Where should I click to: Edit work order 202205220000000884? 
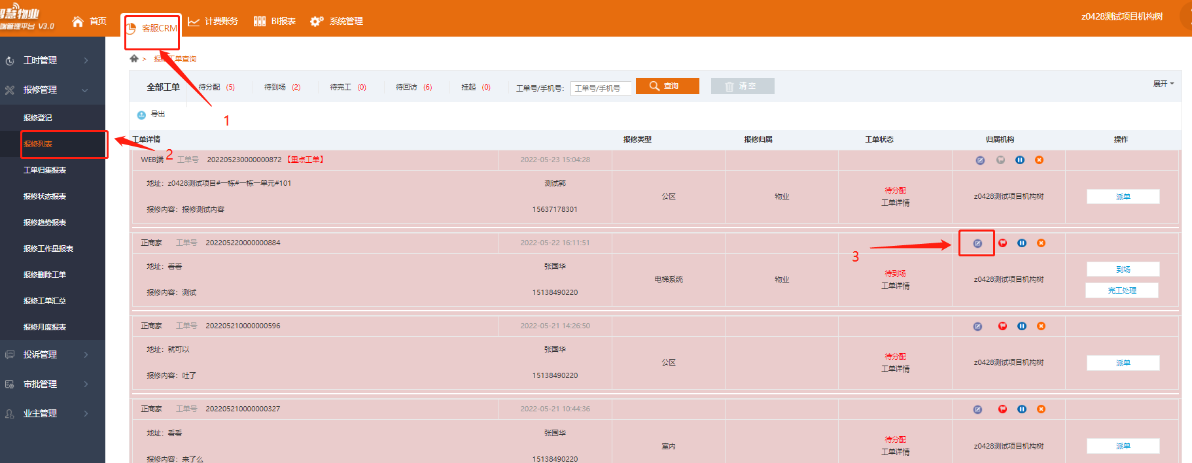[977, 243]
